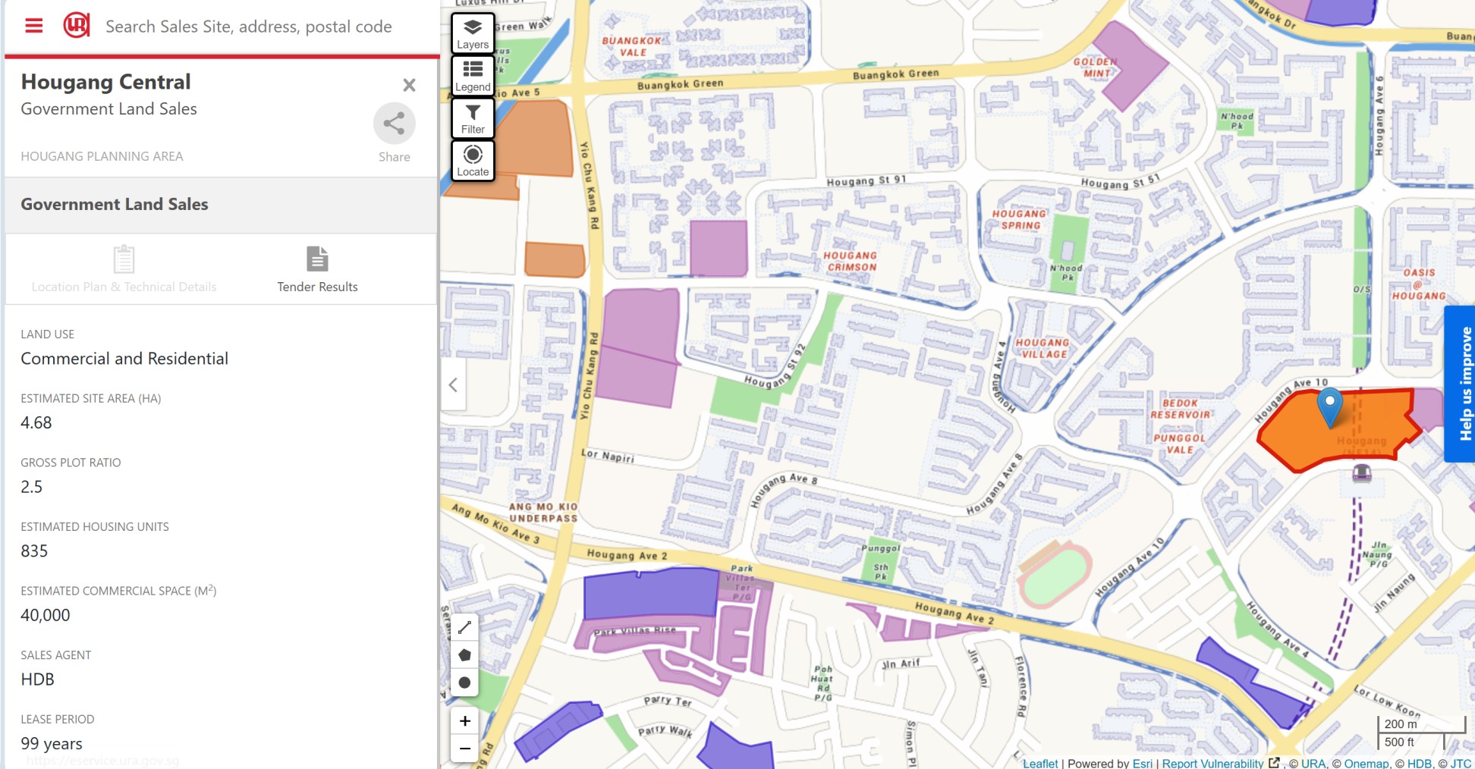Show the map Legend
Image resolution: width=1475 pixels, height=769 pixels.
point(473,76)
